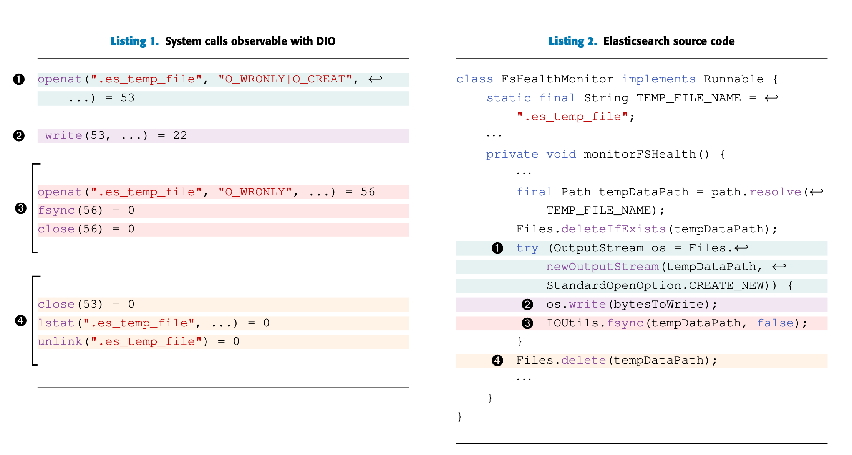Click the openat line with "O_WRONLY|O_CREAT"

click(223, 79)
